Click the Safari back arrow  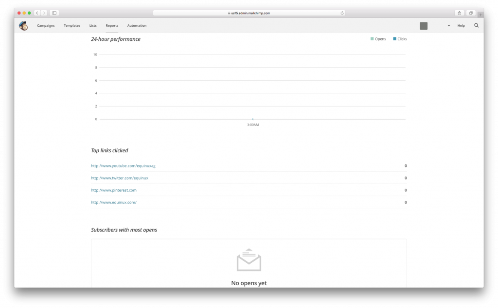(37, 13)
